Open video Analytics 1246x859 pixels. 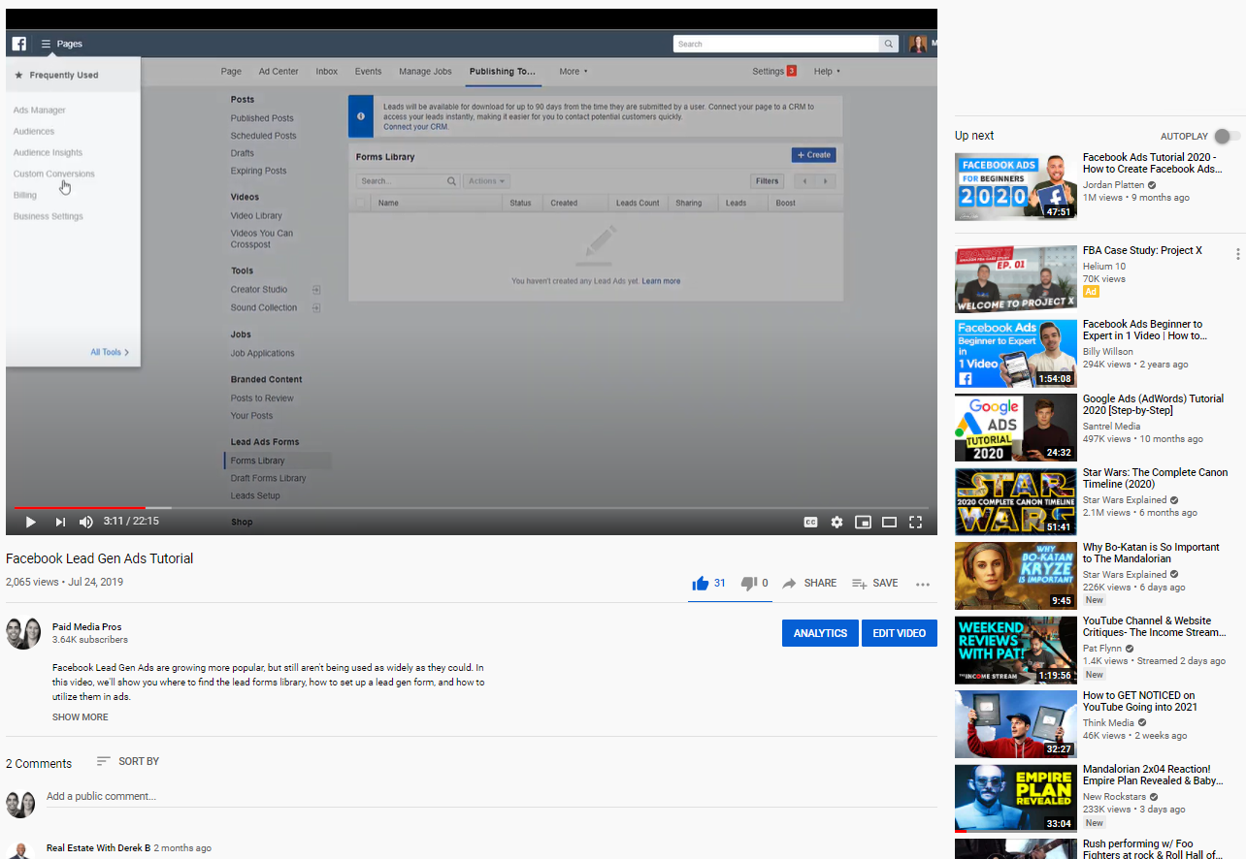pyautogui.click(x=820, y=633)
